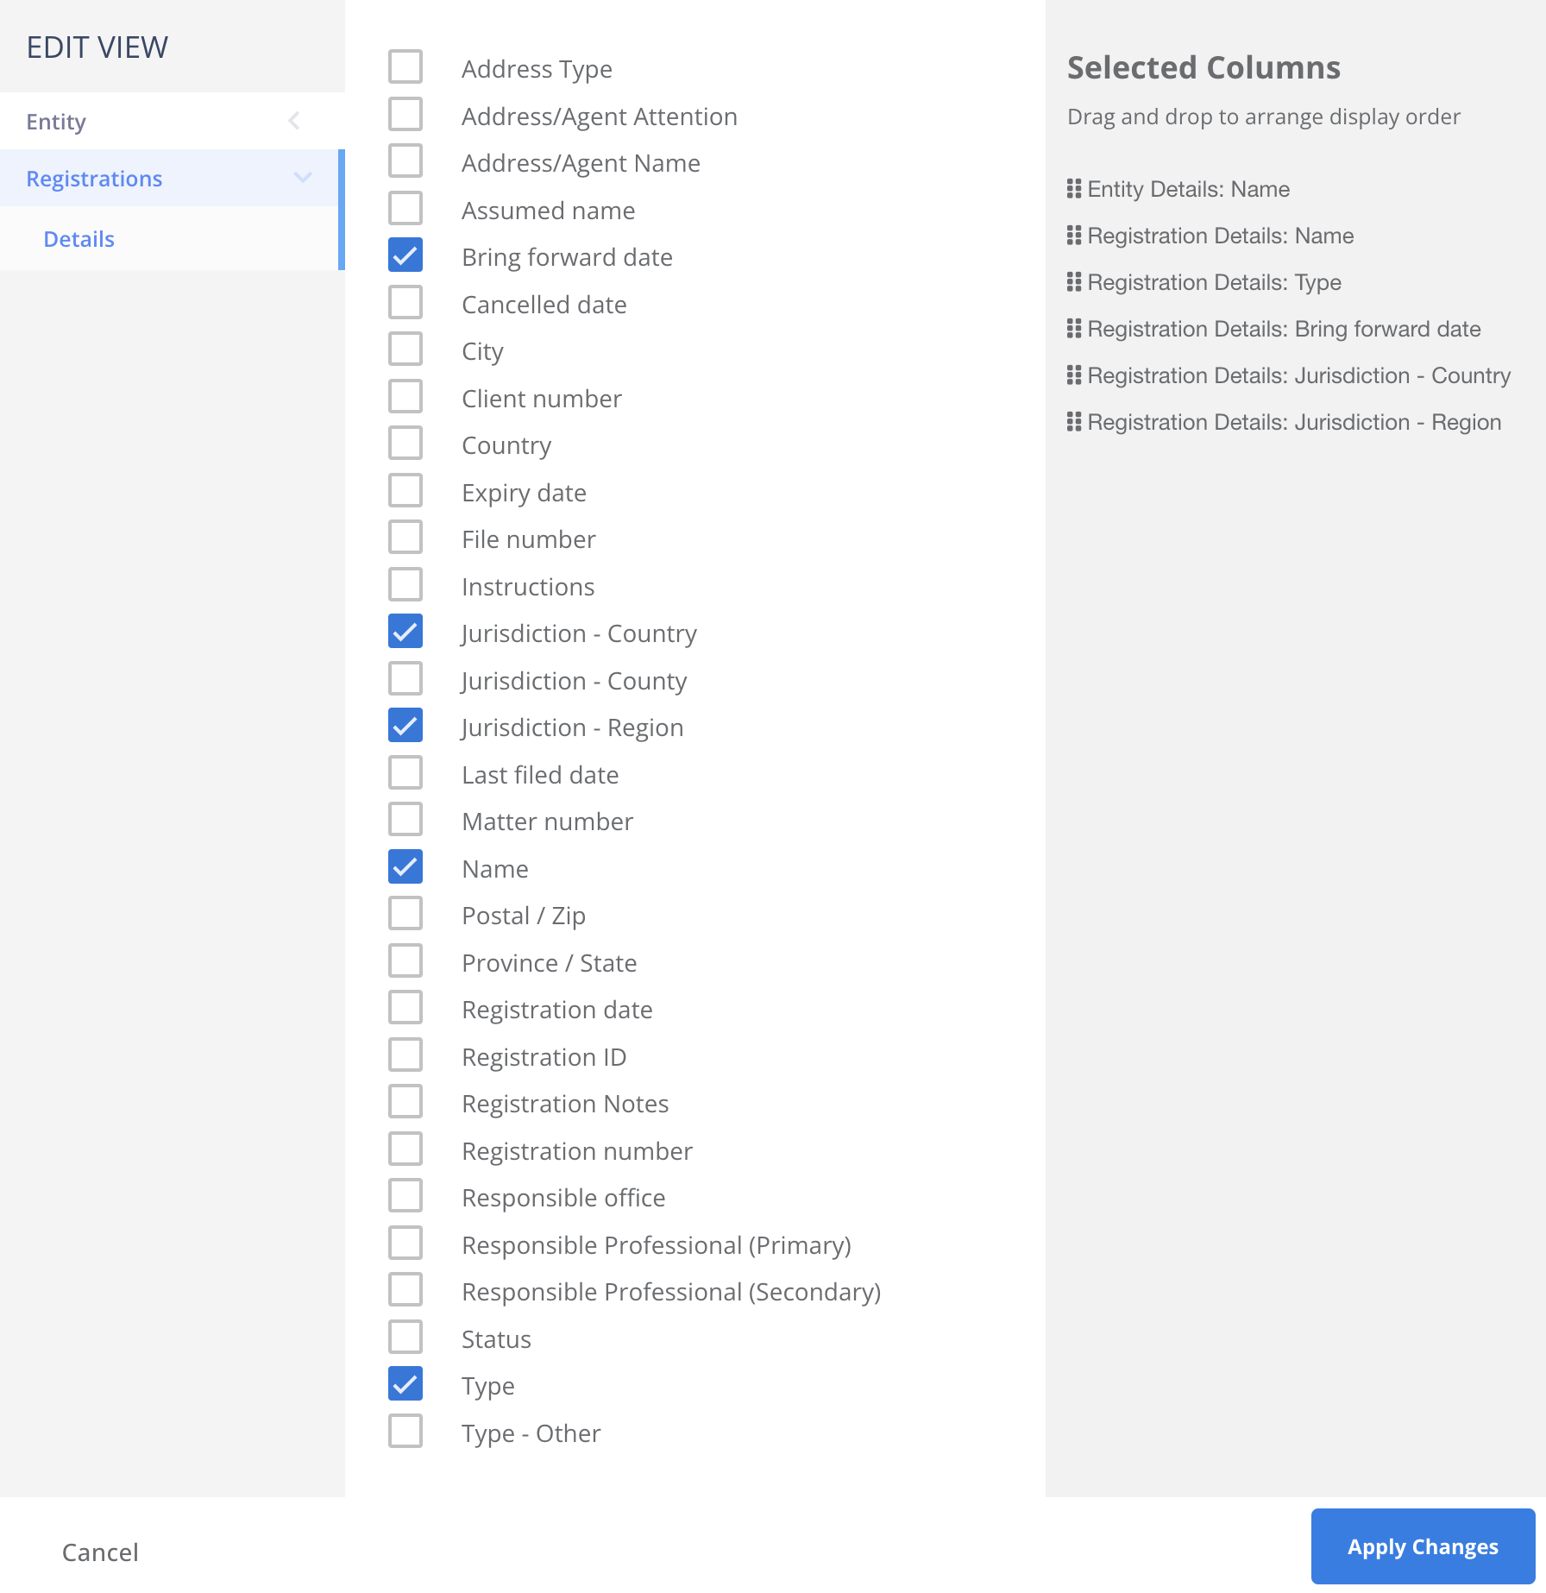Tick the Status checkbox
Screen dimensions: 1546x1593
click(x=405, y=1338)
